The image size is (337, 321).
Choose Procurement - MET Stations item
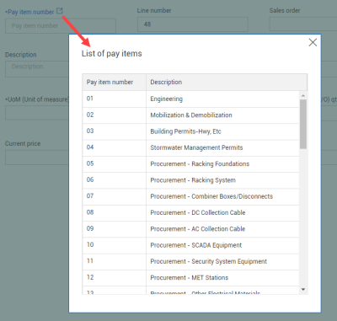pos(190,278)
